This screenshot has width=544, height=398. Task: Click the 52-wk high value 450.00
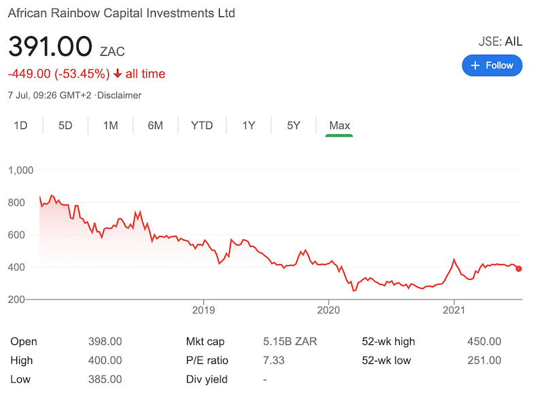[x=484, y=342]
